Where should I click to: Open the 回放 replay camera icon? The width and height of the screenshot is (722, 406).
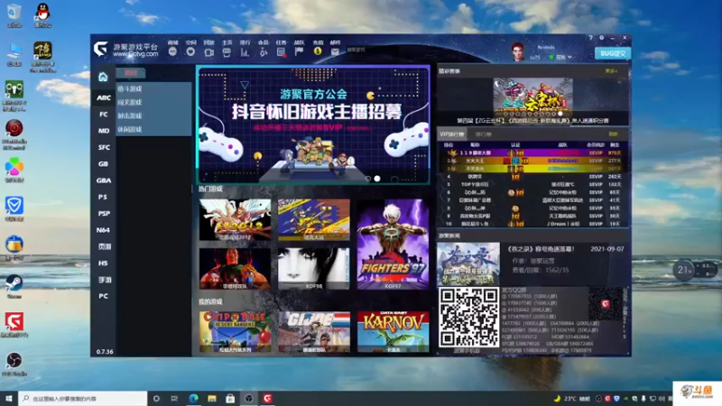coord(208,52)
